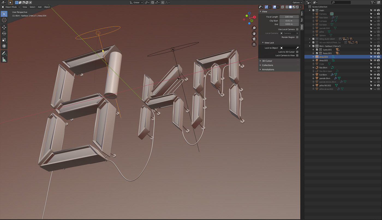Pick the Annotate pencil tool
The height and width of the screenshot is (220, 382).
tap(4, 53)
